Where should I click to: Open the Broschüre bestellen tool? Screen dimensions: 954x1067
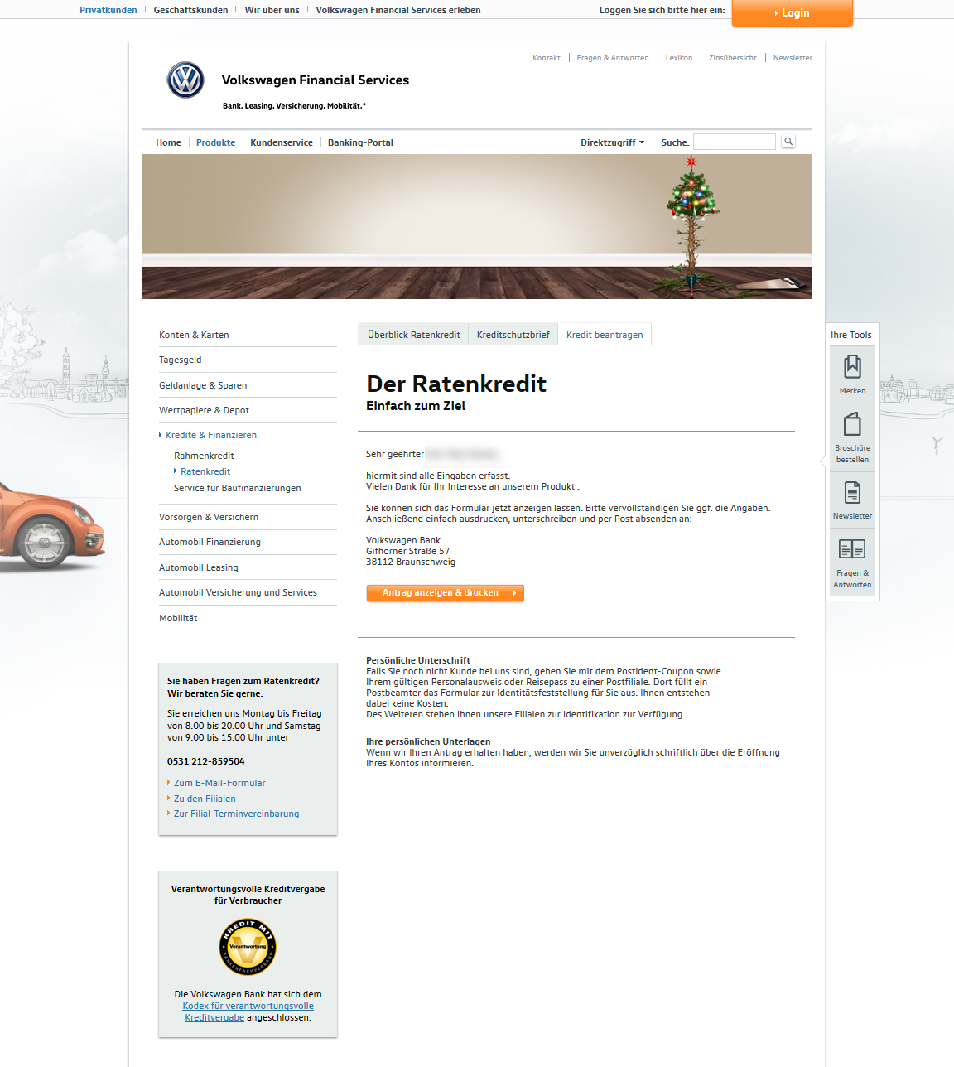click(x=852, y=437)
